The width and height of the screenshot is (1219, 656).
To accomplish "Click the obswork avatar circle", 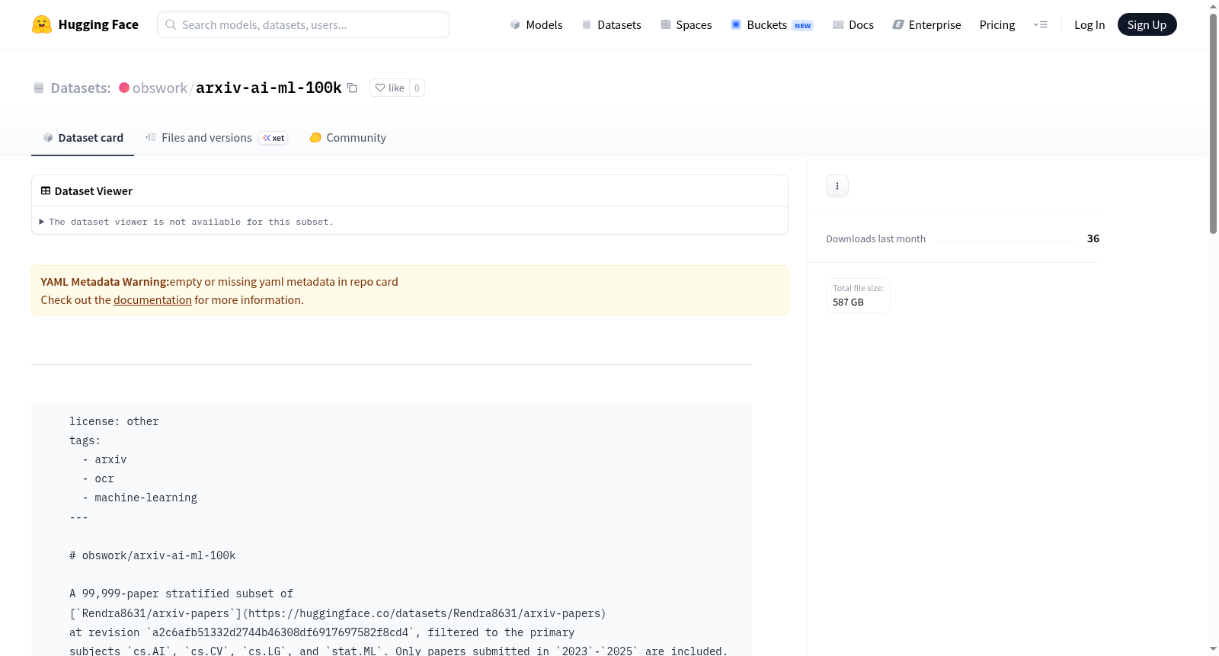I will point(124,88).
